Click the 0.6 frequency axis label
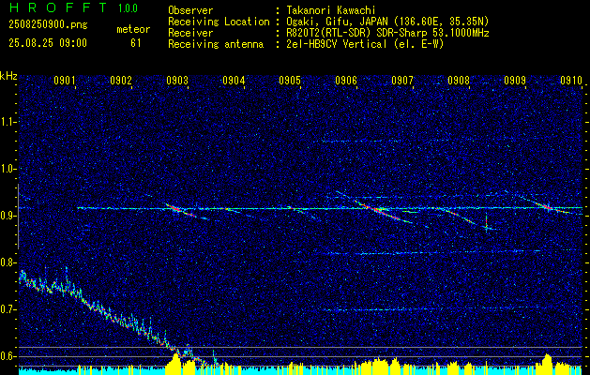The image size is (590, 375). 8,356
